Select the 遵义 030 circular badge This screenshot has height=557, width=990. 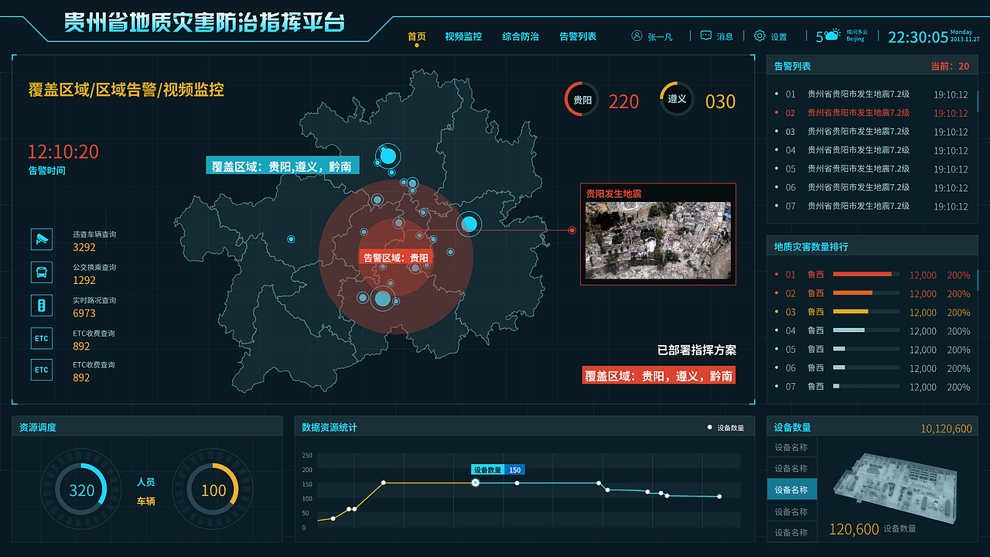(x=677, y=100)
